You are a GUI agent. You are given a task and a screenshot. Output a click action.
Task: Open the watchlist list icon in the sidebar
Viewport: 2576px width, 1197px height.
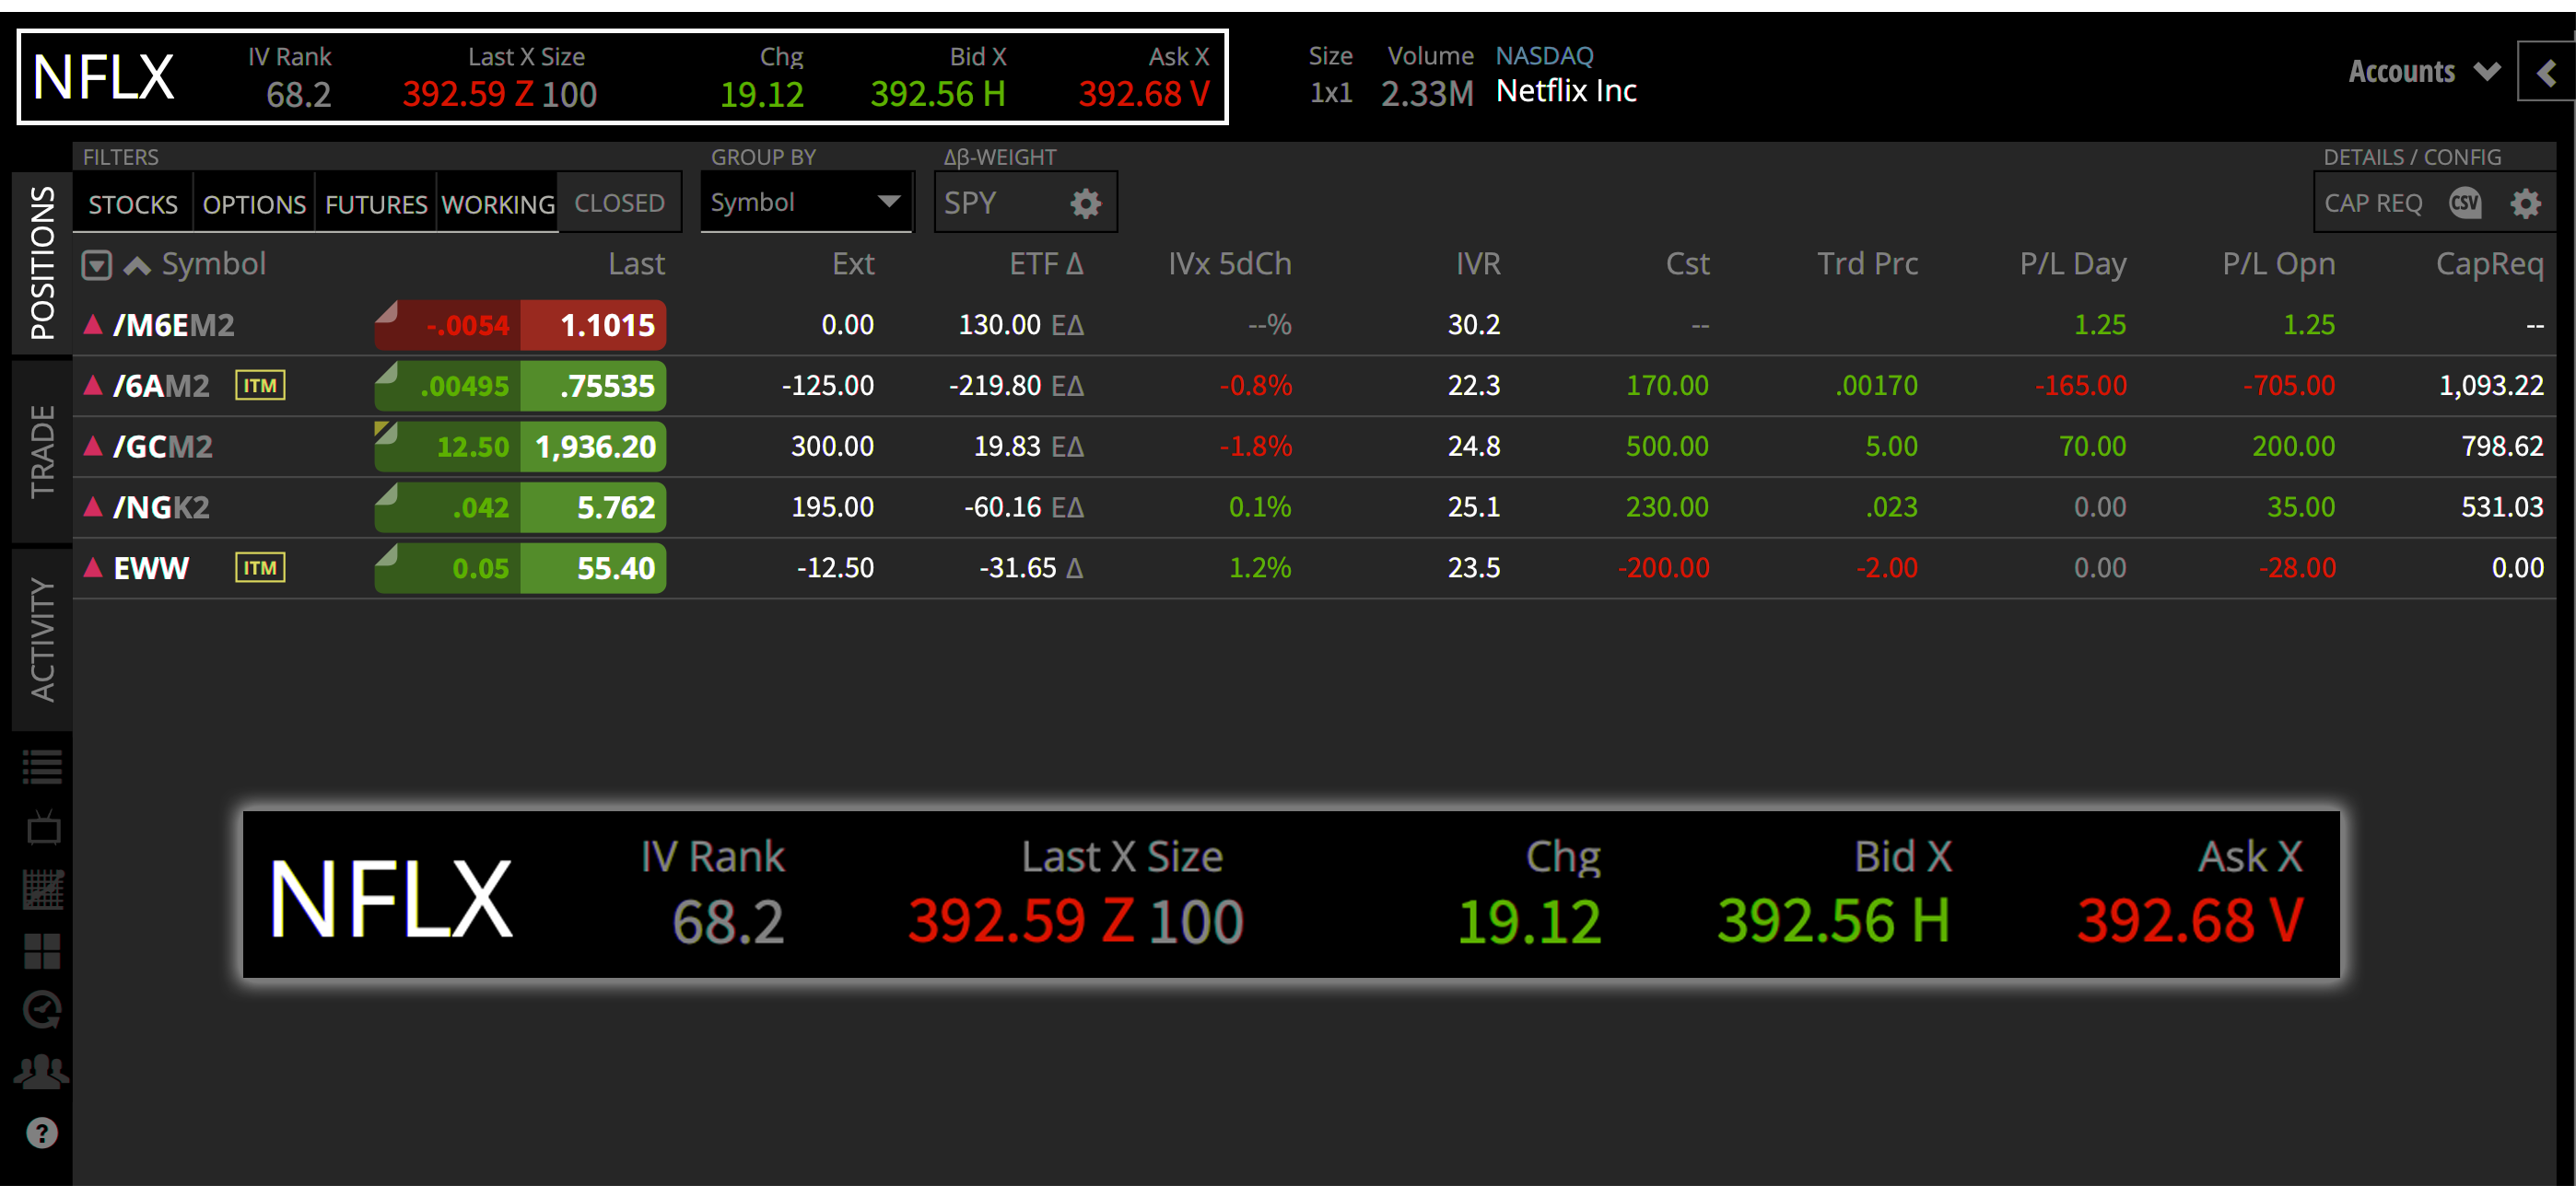point(41,767)
